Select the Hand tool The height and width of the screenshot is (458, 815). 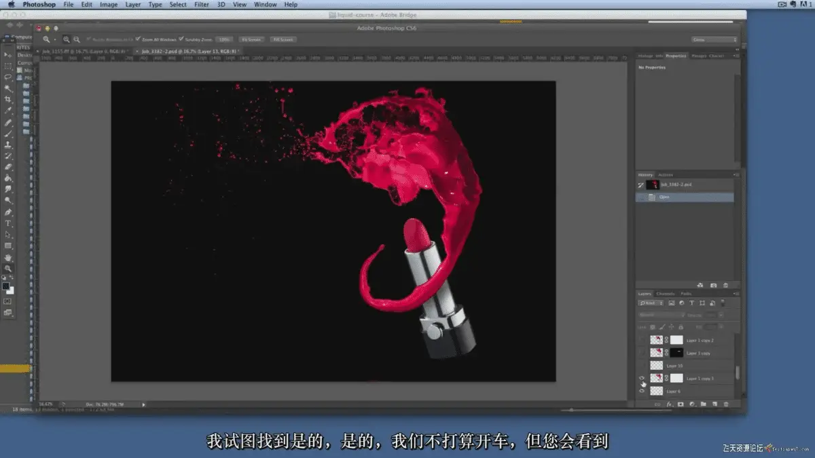(8, 258)
